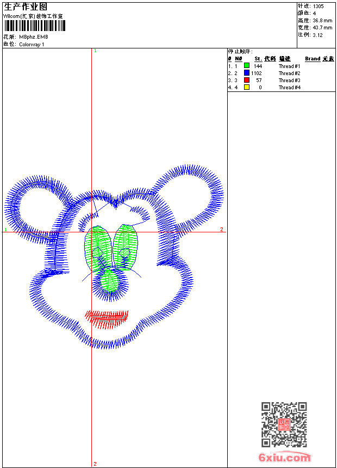
Task: Click stitch count value 144
Action: (258, 66)
